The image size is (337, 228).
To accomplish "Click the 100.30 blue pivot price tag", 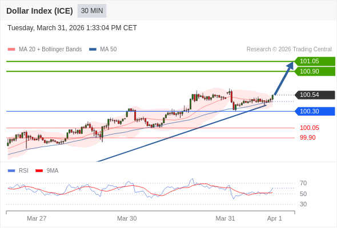I will [x=315, y=111].
